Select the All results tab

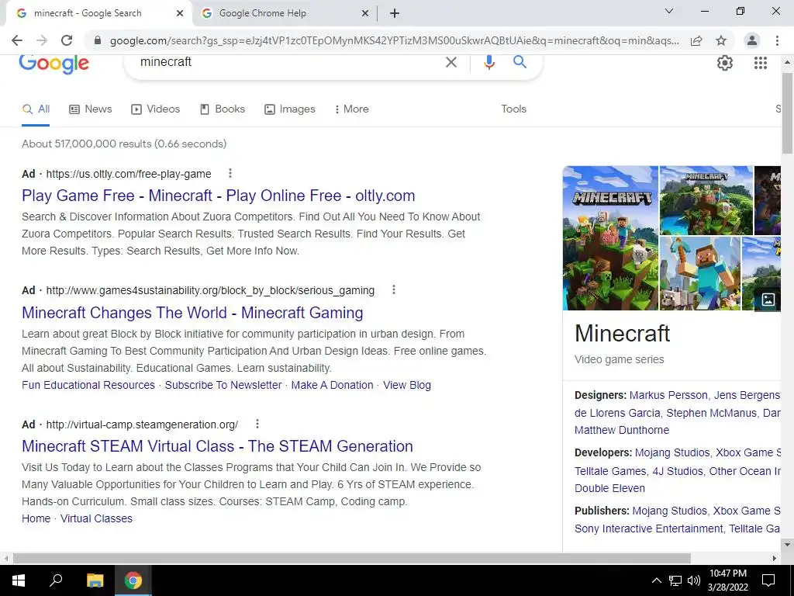(36, 109)
